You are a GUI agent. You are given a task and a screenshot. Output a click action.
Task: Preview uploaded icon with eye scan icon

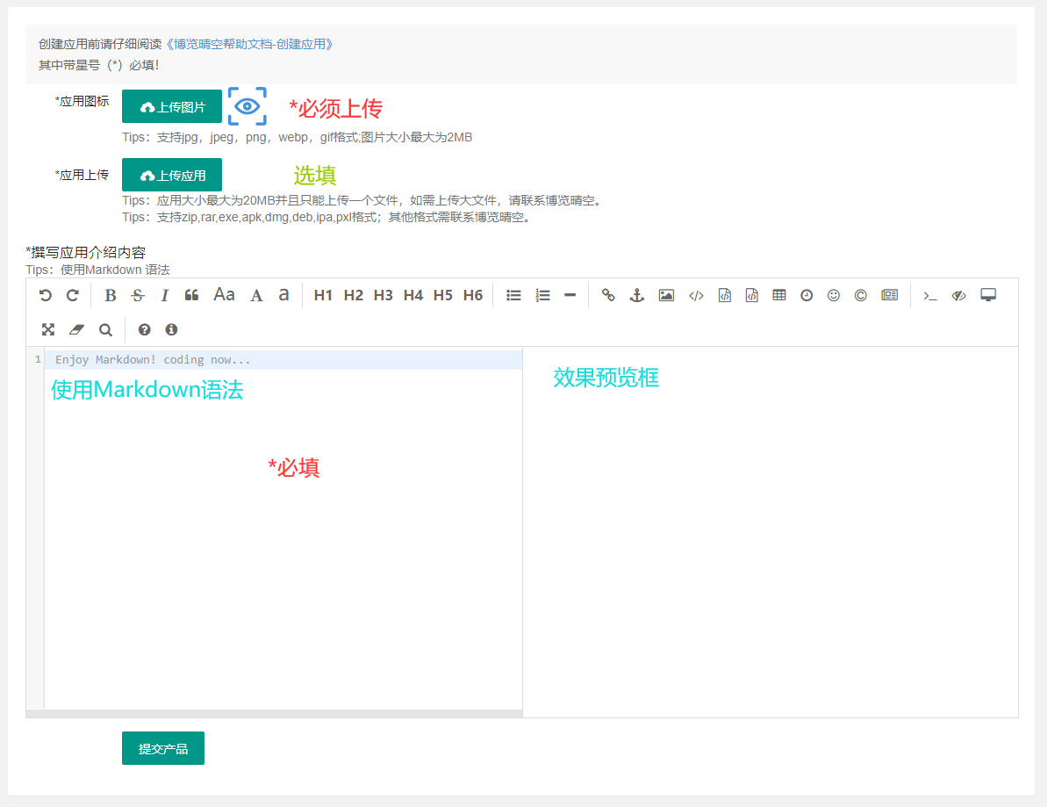[x=247, y=106]
